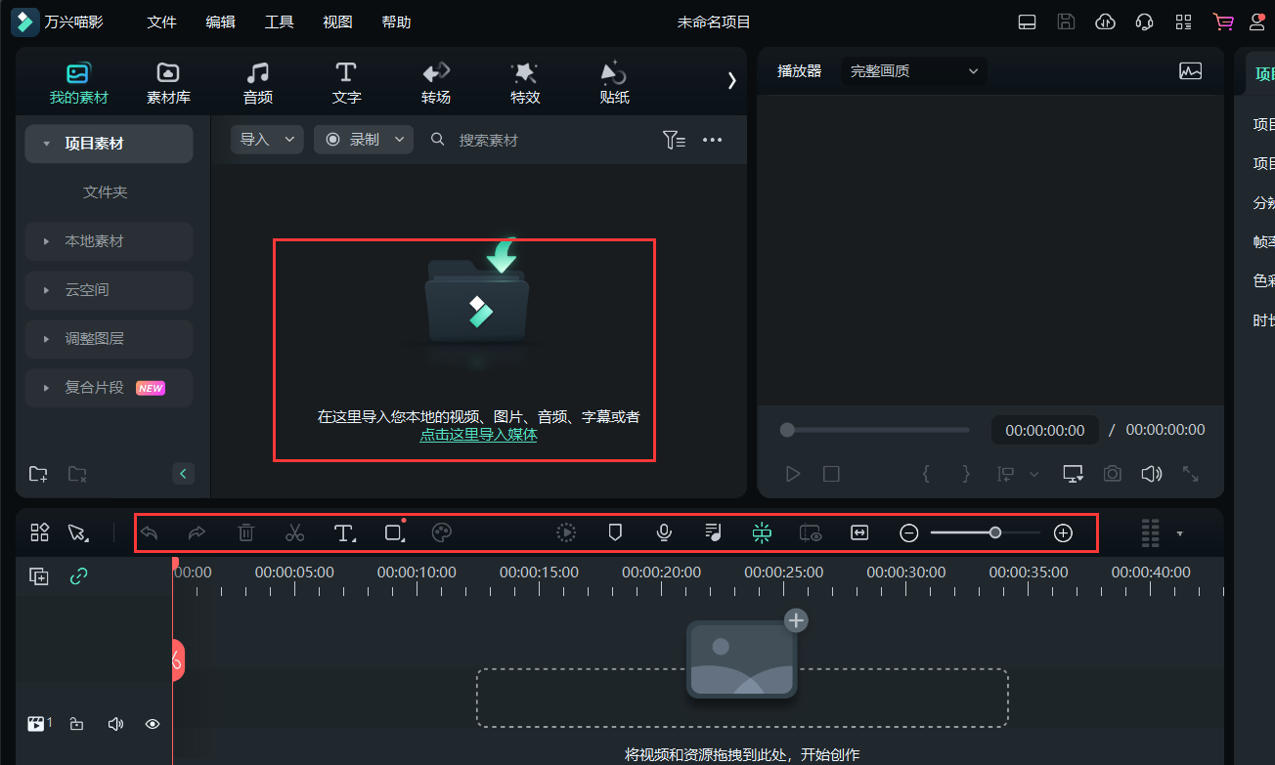Open the 文件 menu
Image resolution: width=1275 pixels, height=765 pixels.
(x=161, y=21)
